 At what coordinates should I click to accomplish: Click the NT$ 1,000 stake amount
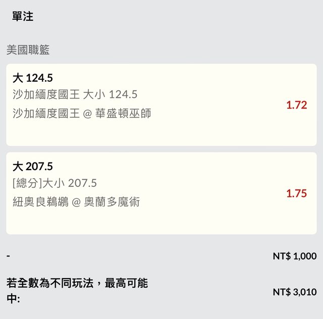tap(295, 256)
